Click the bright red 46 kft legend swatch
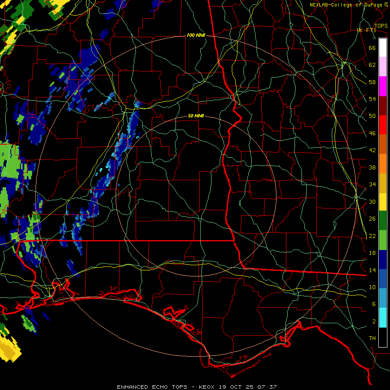Viewport: 390px width, 390px height. (383, 125)
